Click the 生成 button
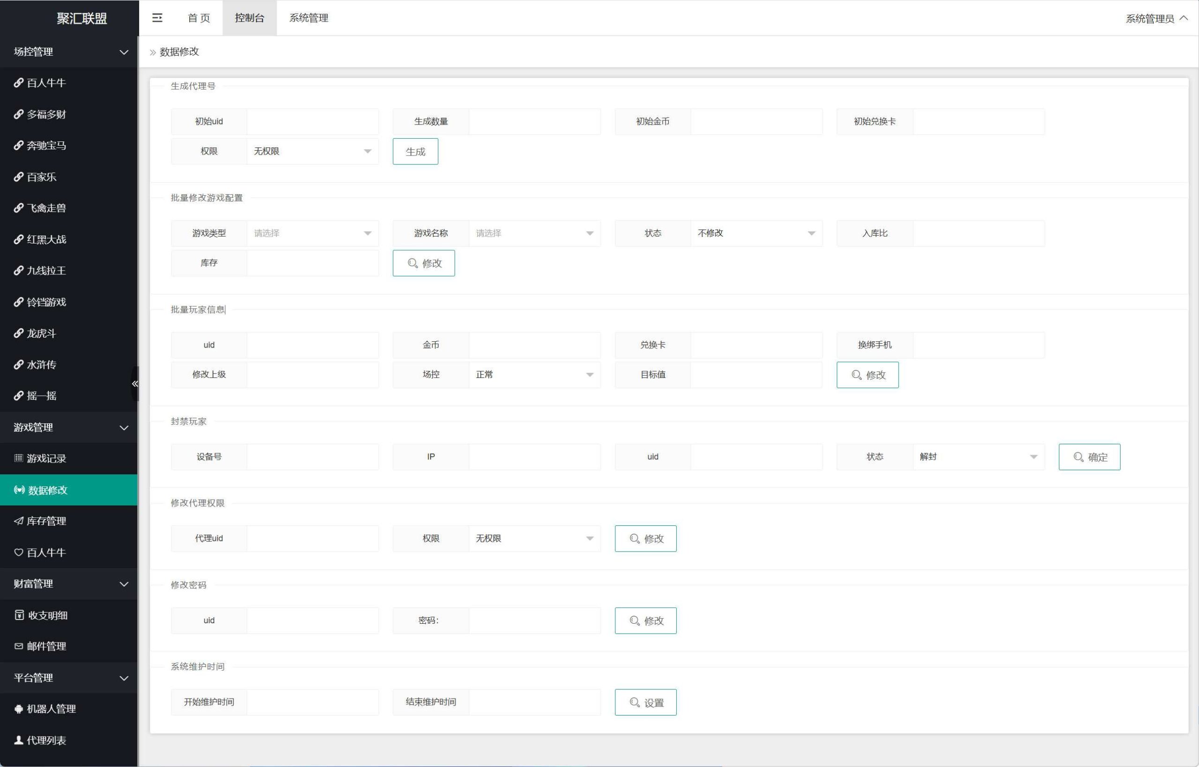This screenshot has height=767, width=1199. 415,151
